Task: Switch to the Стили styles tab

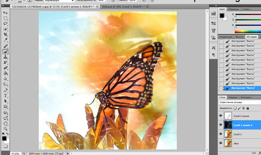Action: (246, 9)
